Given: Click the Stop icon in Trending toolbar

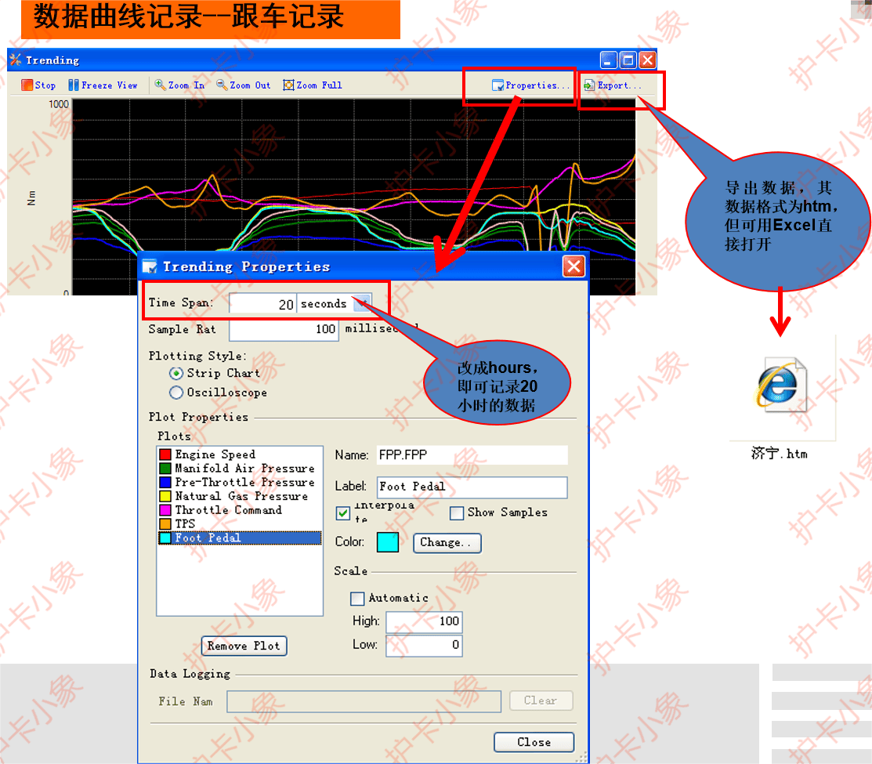Looking at the screenshot, I should 27,85.
